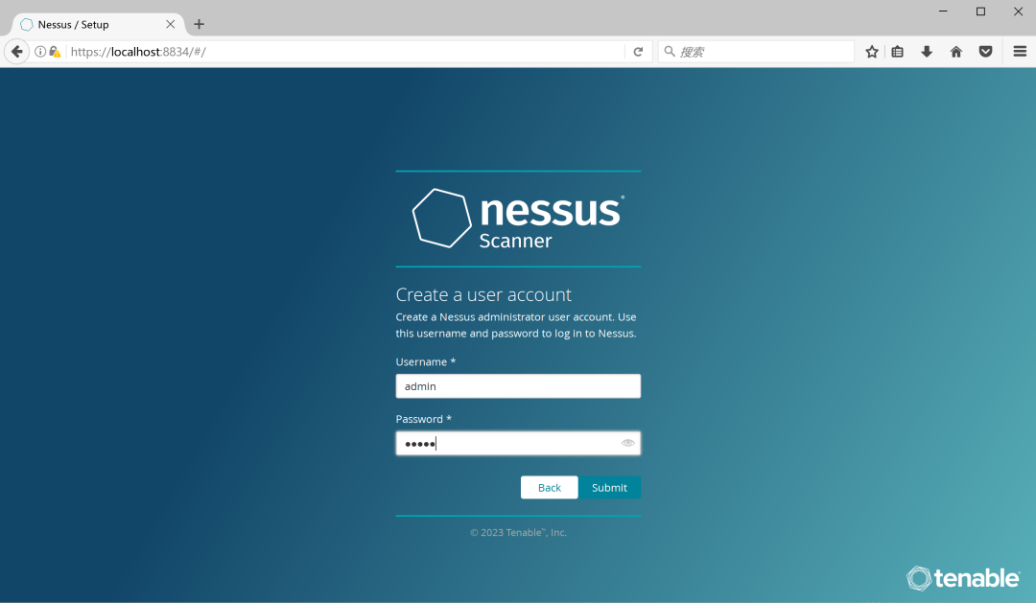Click the Pocket save icon

(x=986, y=52)
